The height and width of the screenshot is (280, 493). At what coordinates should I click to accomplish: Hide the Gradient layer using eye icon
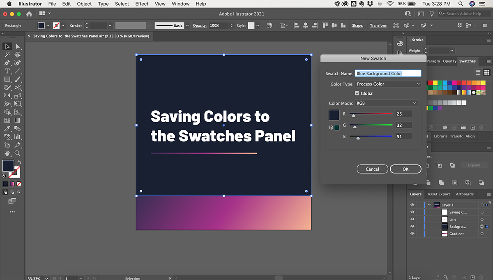pos(412,234)
